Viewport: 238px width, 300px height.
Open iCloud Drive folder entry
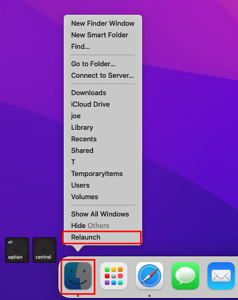[103, 104]
